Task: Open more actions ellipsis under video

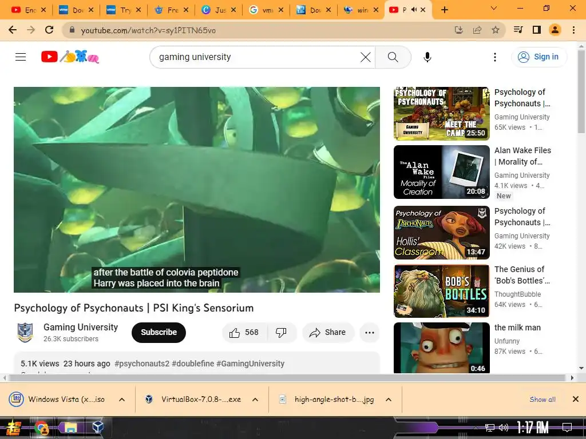Action: pyautogui.click(x=369, y=332)
